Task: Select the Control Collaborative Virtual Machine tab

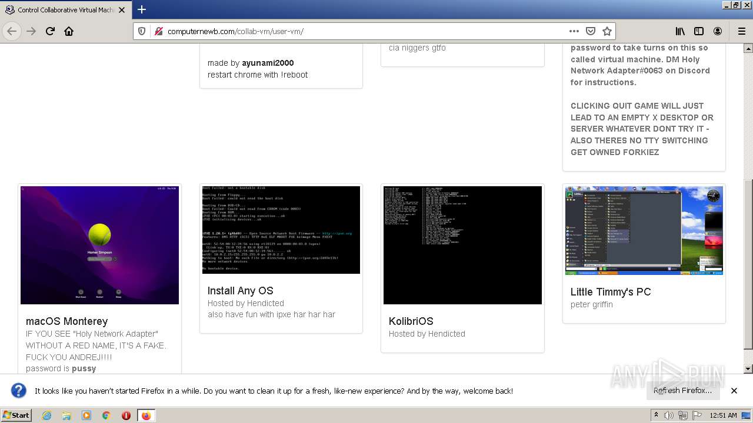Action: [x=65, y=10]
